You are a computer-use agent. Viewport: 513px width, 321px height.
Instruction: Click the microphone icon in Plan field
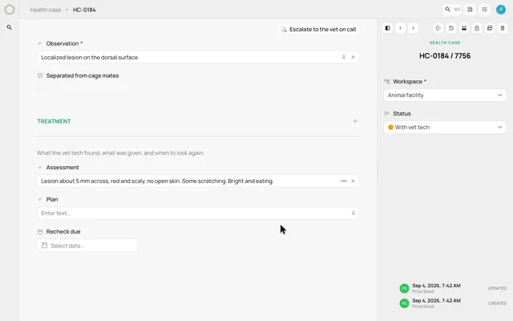[353, 213]
